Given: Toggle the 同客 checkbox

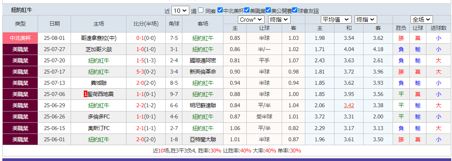Looking at the screenshot, I should (x=201, y=10).
